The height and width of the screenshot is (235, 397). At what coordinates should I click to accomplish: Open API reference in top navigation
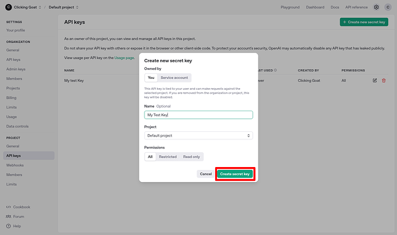coord(356,7)
